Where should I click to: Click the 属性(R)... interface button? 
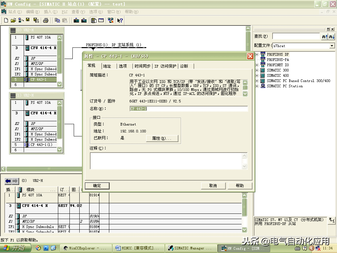[161, 138]
